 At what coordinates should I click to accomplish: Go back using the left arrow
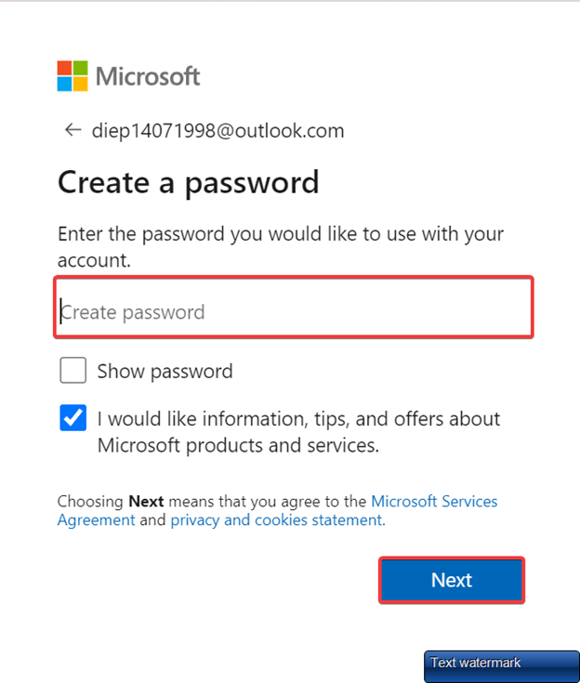pyautogui.click(x=72, y=130)
